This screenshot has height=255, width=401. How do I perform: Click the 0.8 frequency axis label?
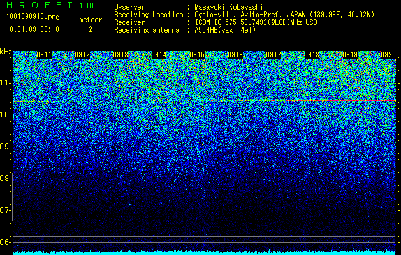(6, 178)
